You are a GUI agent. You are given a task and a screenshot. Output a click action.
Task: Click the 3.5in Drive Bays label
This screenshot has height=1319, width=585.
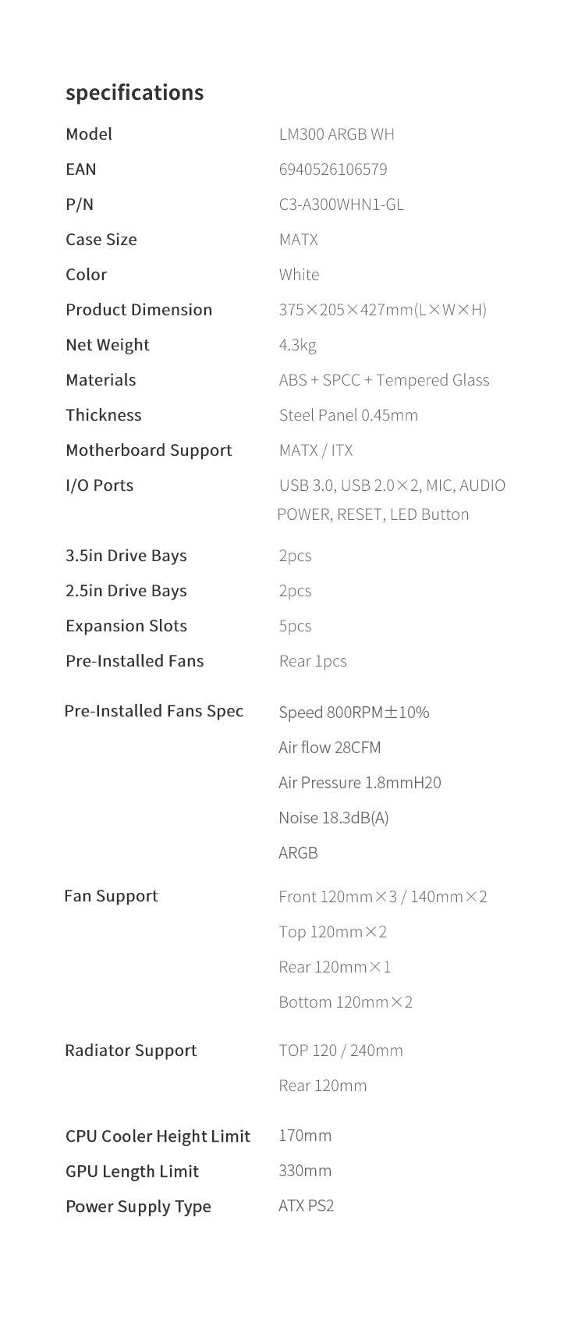tap(126, 556)
